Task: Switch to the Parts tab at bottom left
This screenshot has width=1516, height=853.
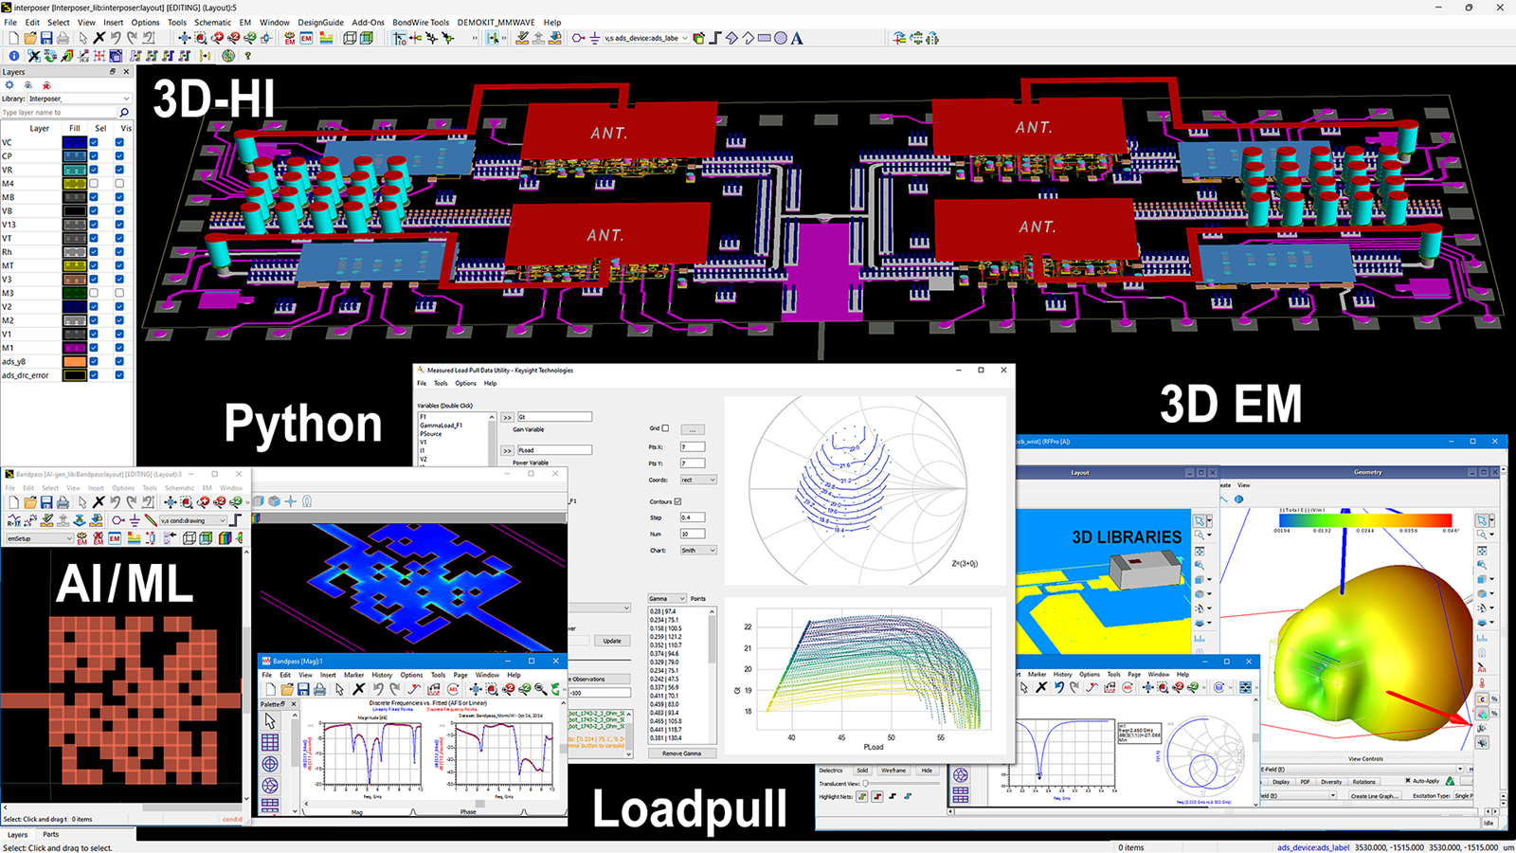Action: (x=50, y=835)
